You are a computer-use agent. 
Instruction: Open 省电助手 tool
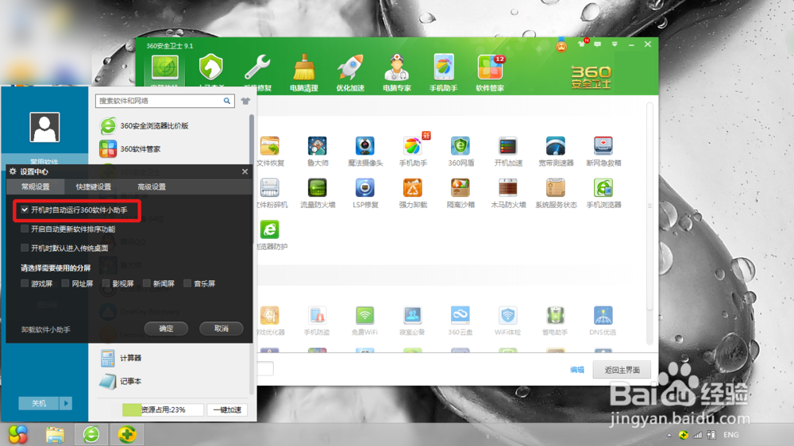pos(556,321)
